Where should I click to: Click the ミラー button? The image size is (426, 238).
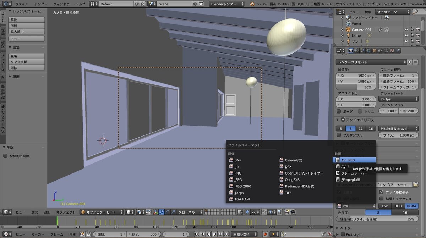tap(27, 38)
